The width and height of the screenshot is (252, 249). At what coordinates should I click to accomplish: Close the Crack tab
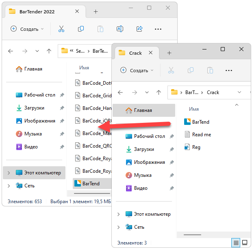click(x=150, y=53)
